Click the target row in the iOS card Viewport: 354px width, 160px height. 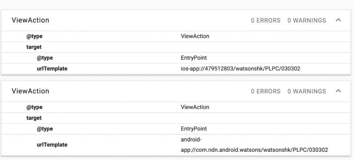coord(176,47)
